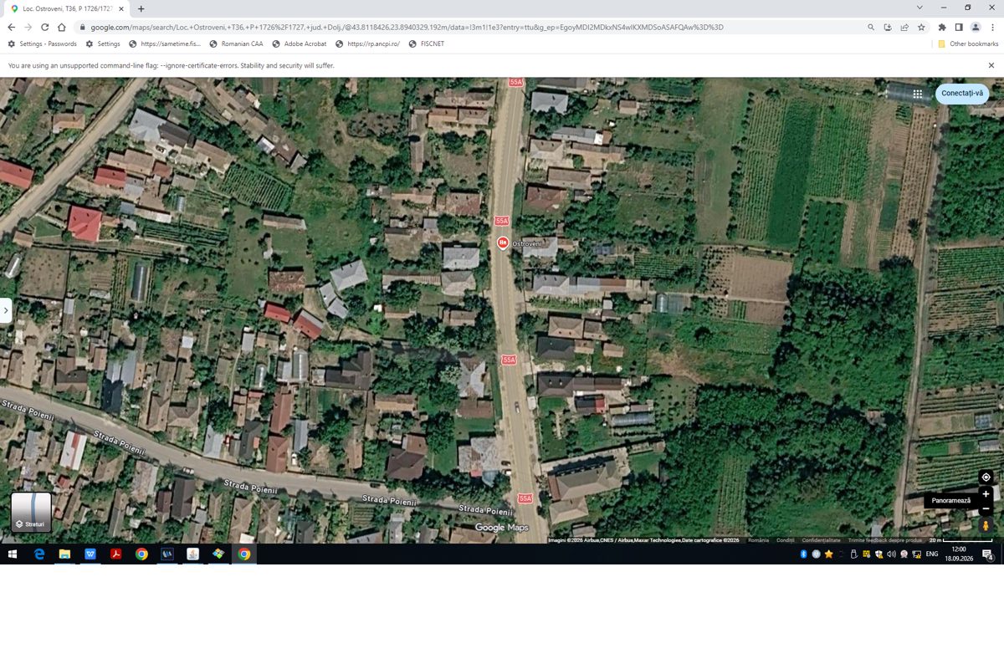Open the tab search chevron
Screen dimensions: 1004x669
(919, 8)
